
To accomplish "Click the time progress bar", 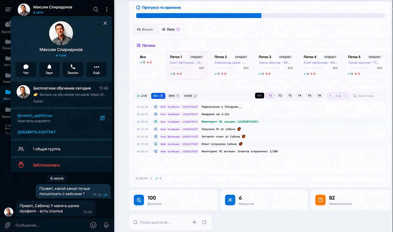I will [260, 16].
